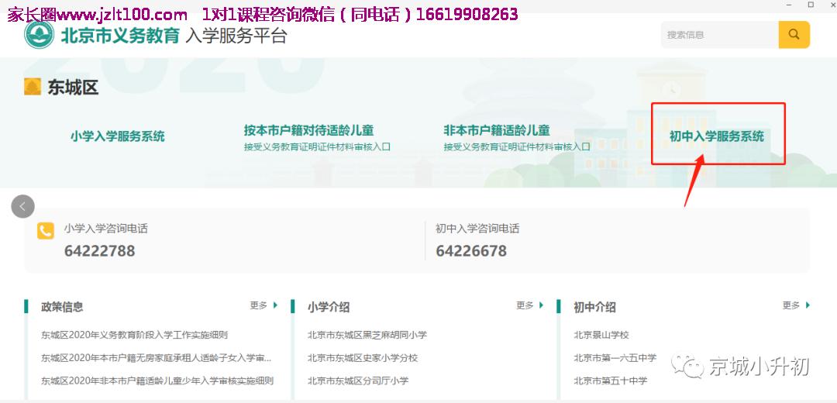Open 东城区2020年本市户籍无房家庭 policy link

point(157,357)
